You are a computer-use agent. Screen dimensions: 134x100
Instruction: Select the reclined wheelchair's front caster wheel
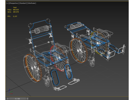(92, 63)
